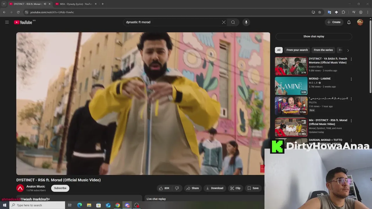372x209 pixels.
Task: Click the Download button
Action: click(214, 188)
